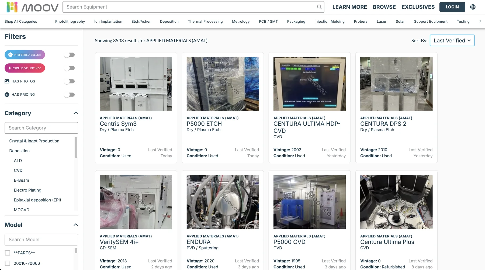Click the Model list scrollbar
Viewport: 485px width, 270px height.
pyautogui.click(x=76, y=251)
